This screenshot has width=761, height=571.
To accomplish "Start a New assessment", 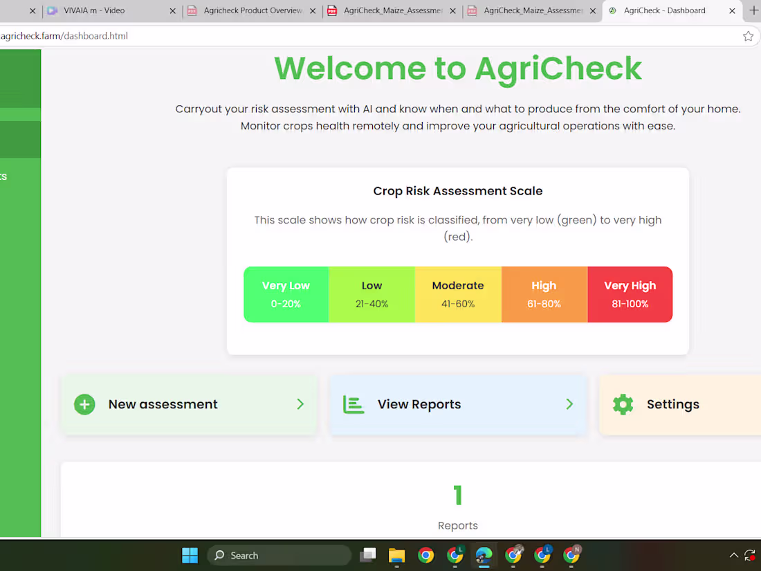I will click(190, 404).
